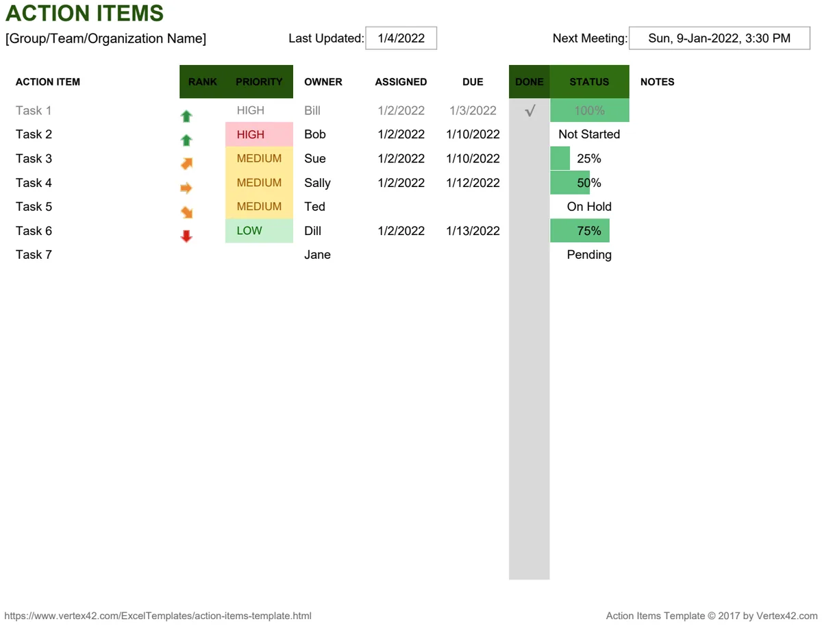The height and width of the screenshot is (626, 822).
Task: Select the Next Meeting date field
Action: point(719,38)
